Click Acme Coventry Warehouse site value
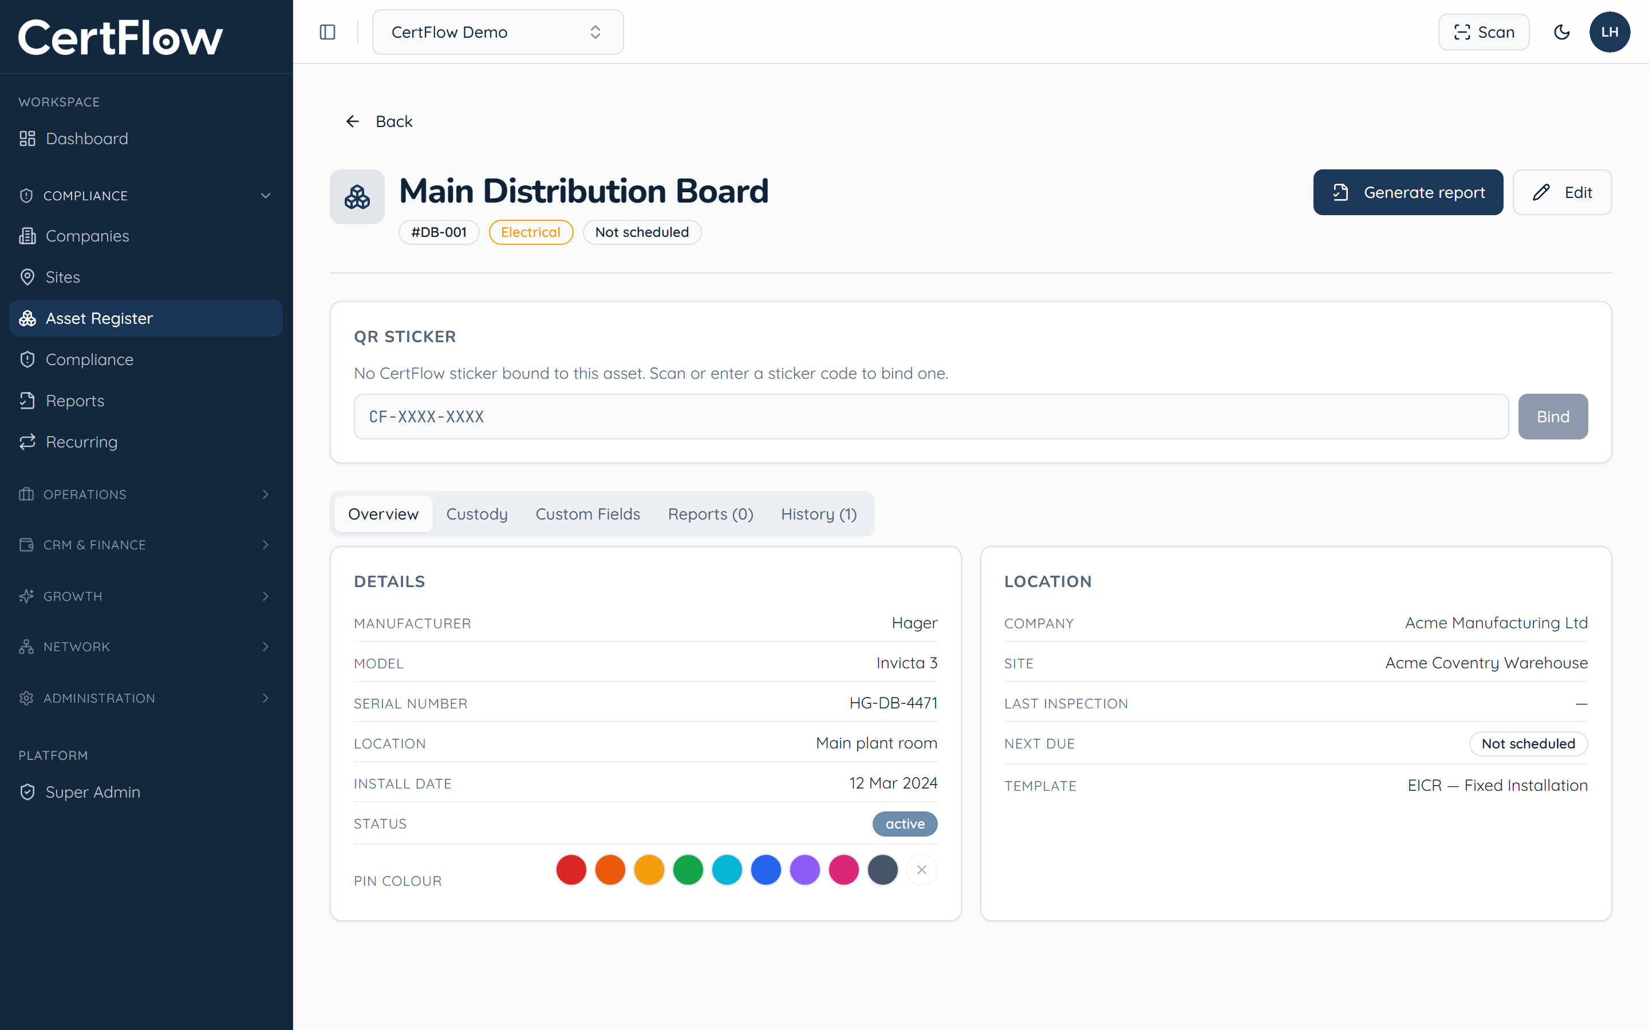The height and width of the screenshot is (1030, 1649). 1487,663
